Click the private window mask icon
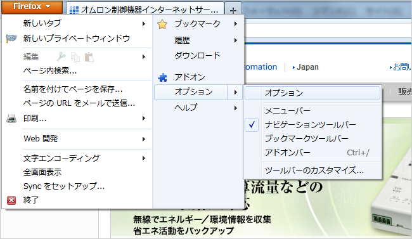Image resolution: width=412 pixels, height=239 pixels. pyautogui.click(x=11, y=39)
